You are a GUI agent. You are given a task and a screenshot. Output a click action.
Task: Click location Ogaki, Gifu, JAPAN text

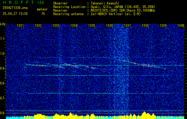coord(123,7)
